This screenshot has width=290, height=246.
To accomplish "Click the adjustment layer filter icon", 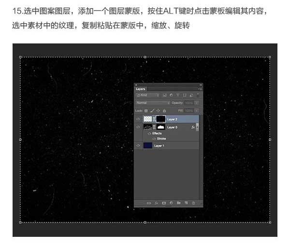I will tap(171, 95).
